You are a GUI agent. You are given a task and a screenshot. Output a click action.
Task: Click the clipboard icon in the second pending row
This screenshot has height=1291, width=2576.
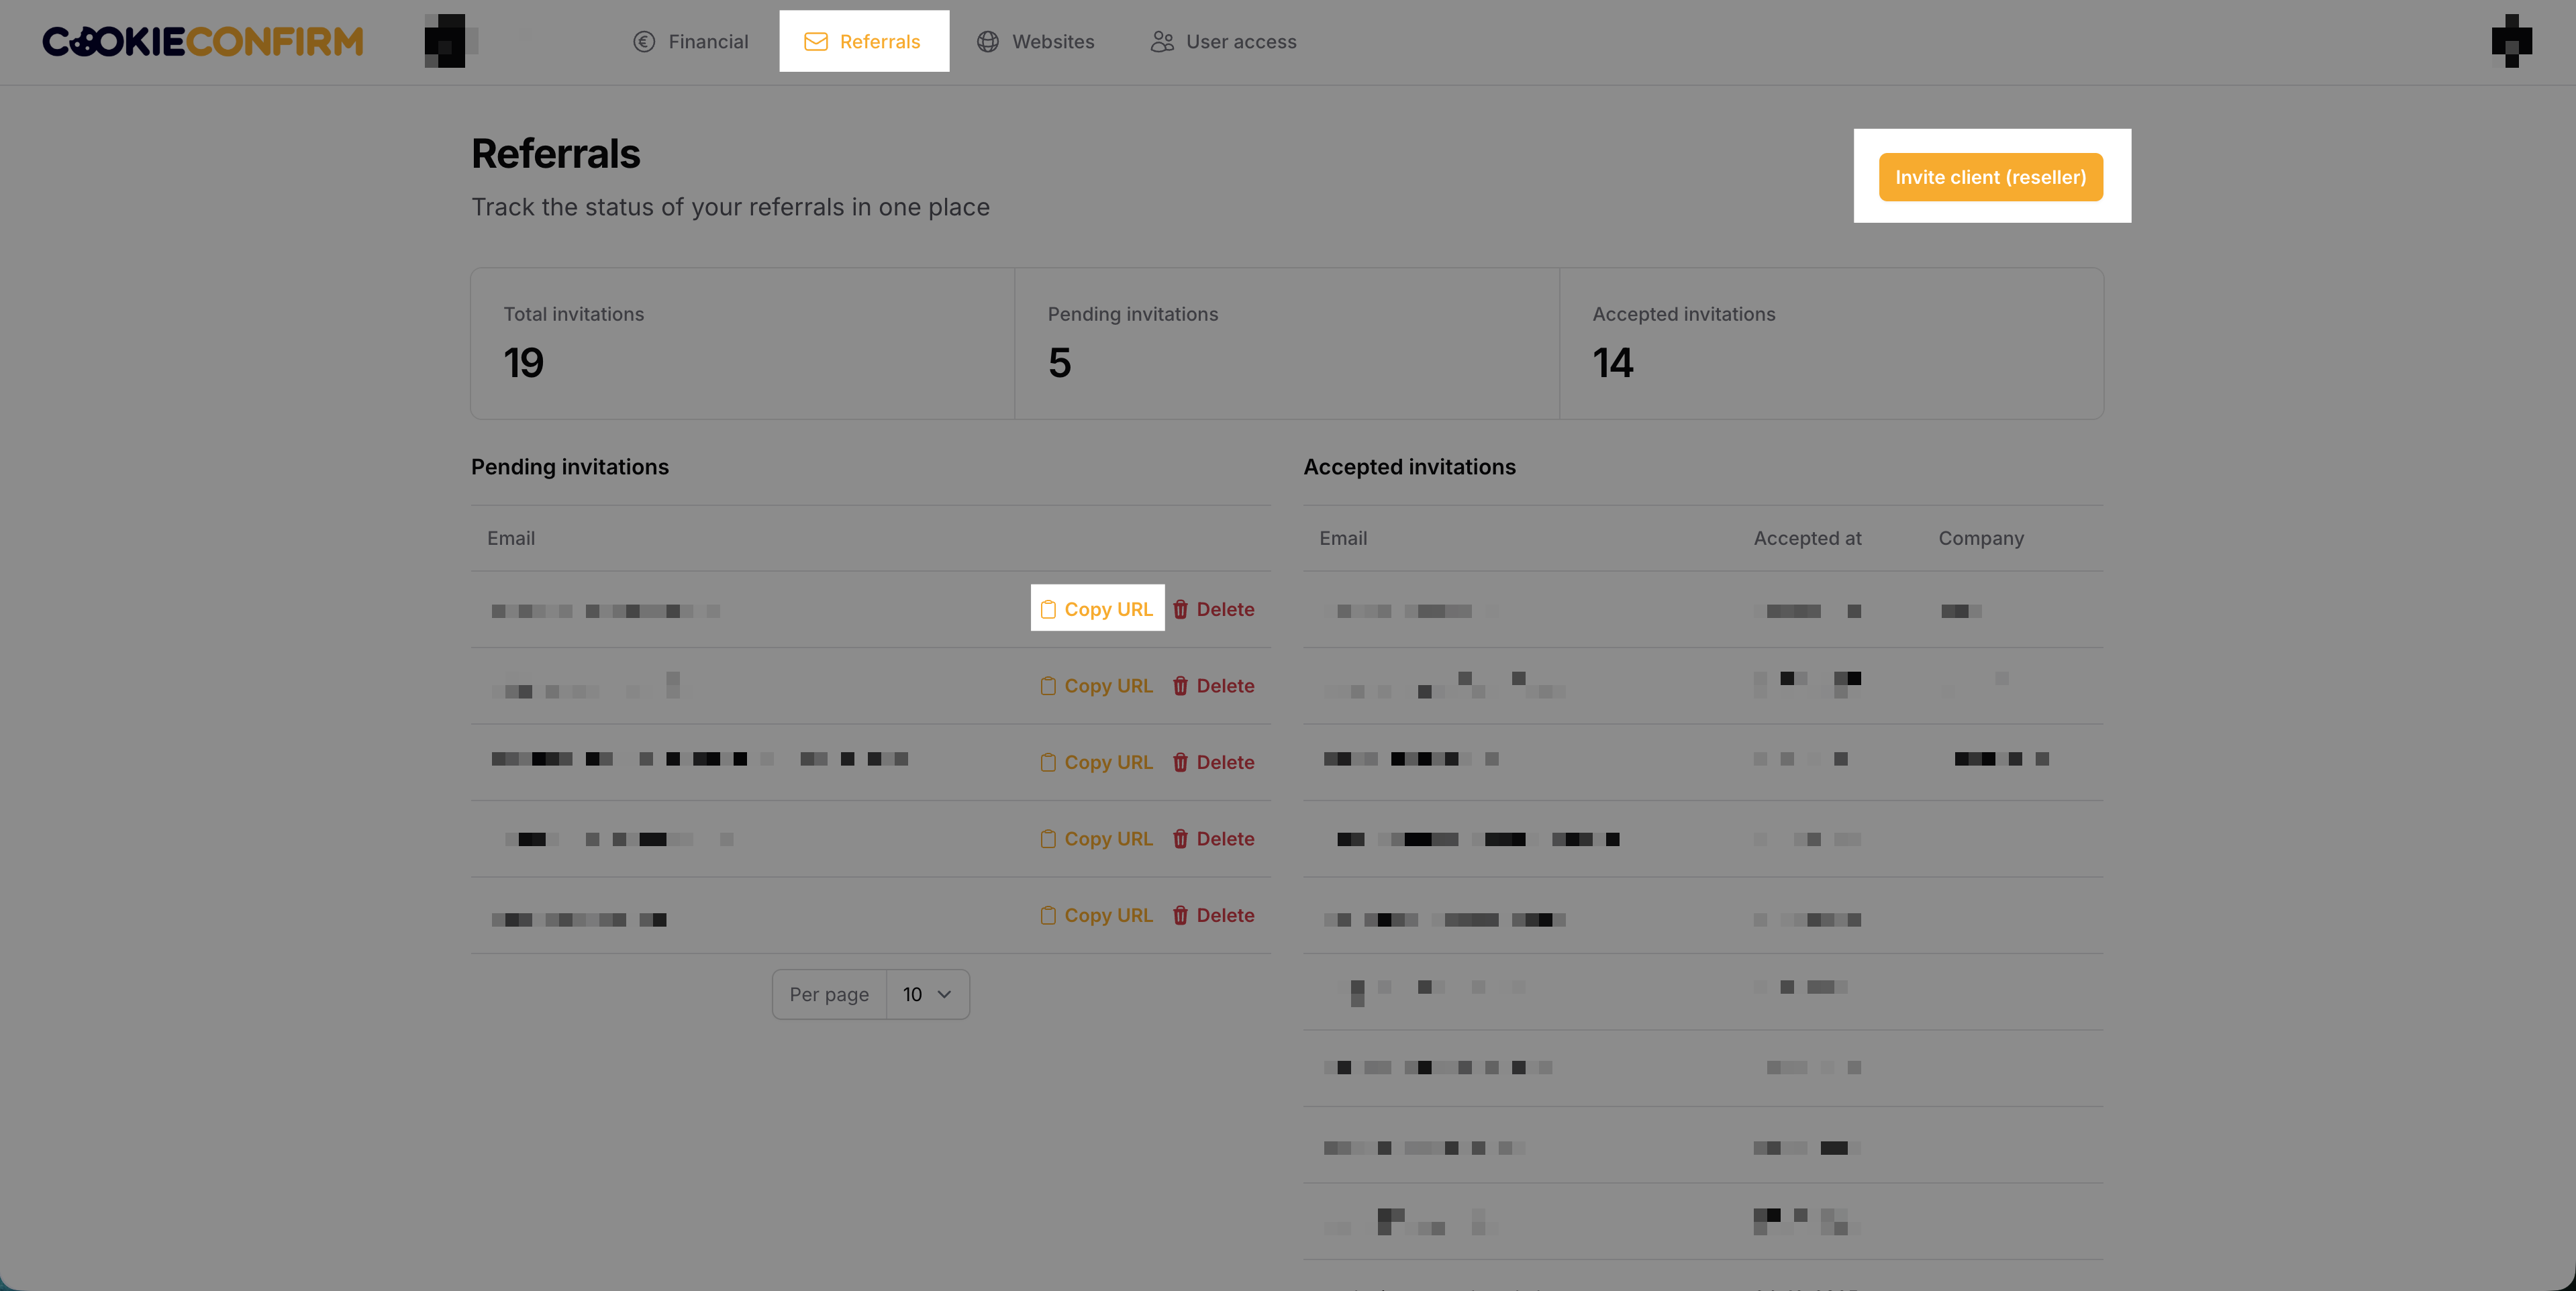(x=1047, y=686)
